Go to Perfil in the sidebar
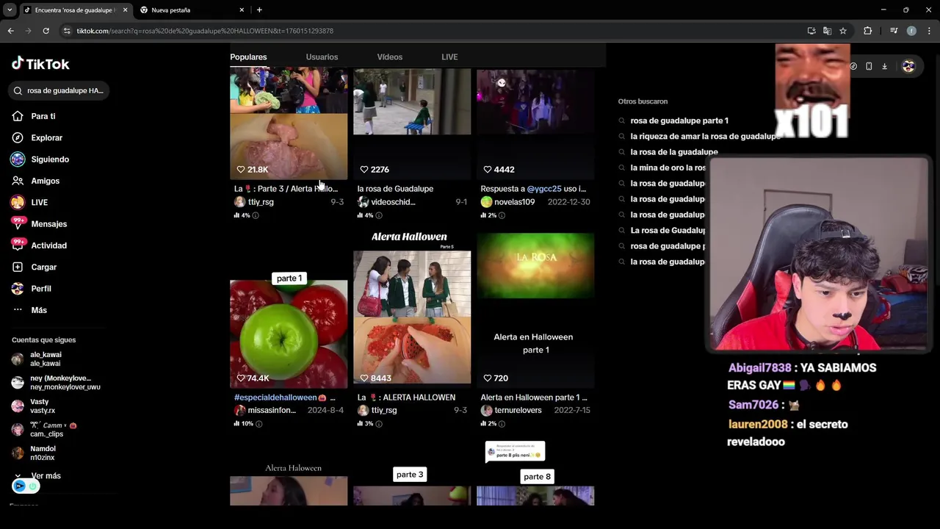940x529 pixels. (32, 289)
